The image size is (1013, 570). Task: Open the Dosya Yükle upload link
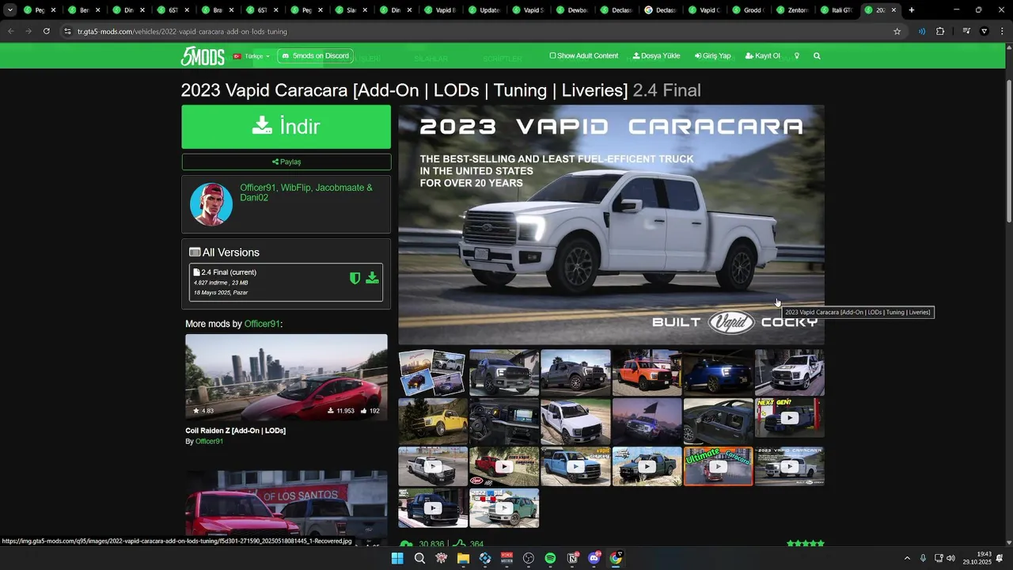click(x=656, y=56)
